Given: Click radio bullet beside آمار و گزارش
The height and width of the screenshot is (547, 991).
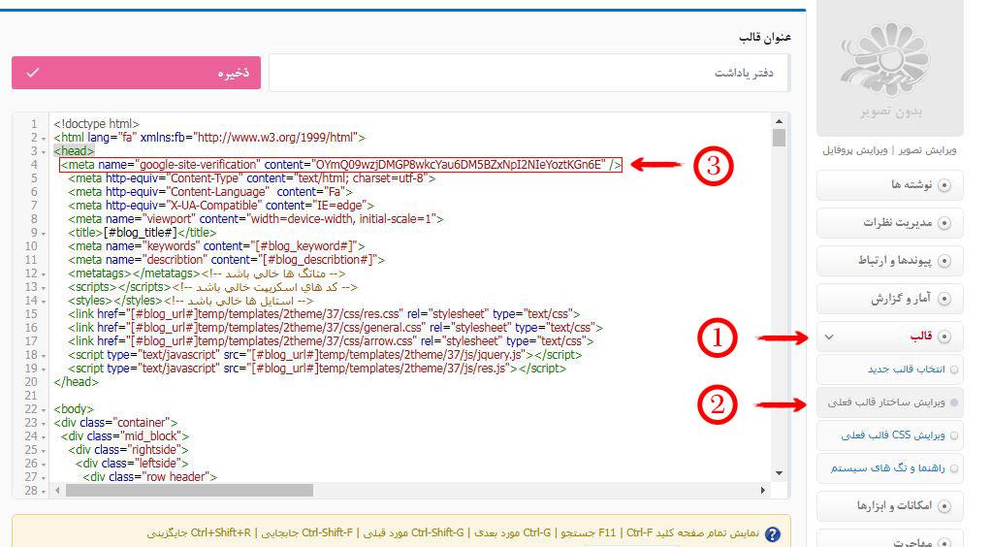Looking at the screenshot, I should click(x=944, y=299).
